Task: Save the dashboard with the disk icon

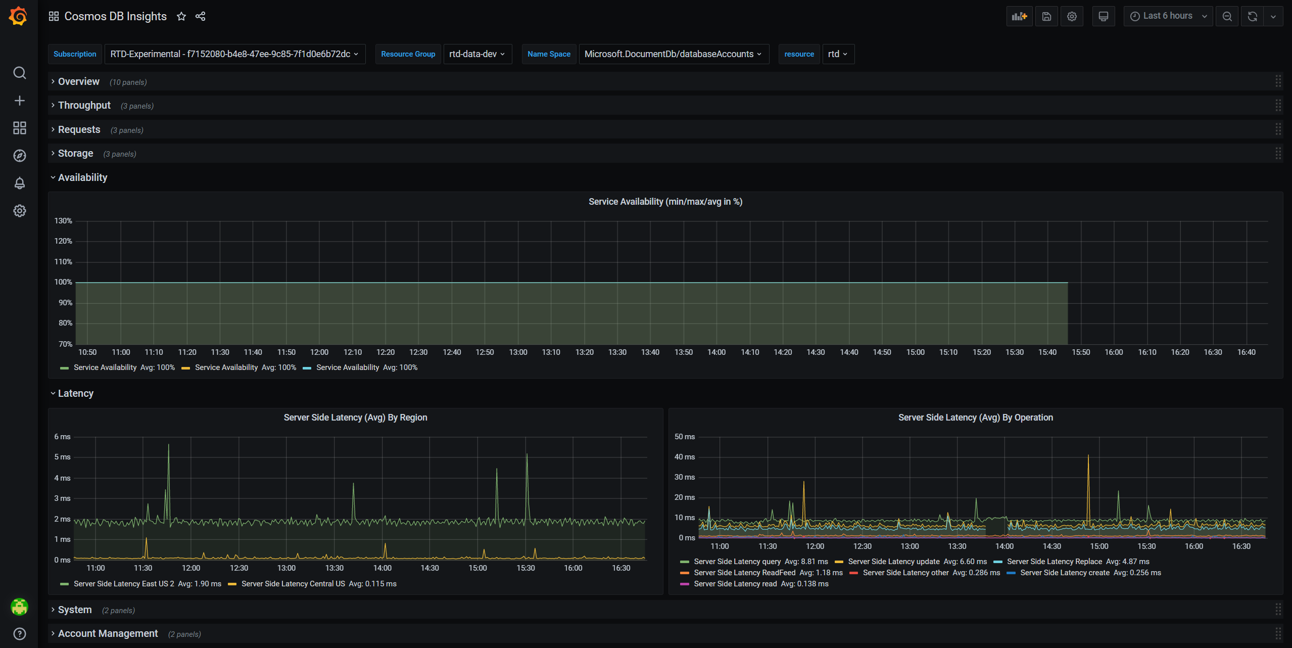Action: pos(1046,16)
